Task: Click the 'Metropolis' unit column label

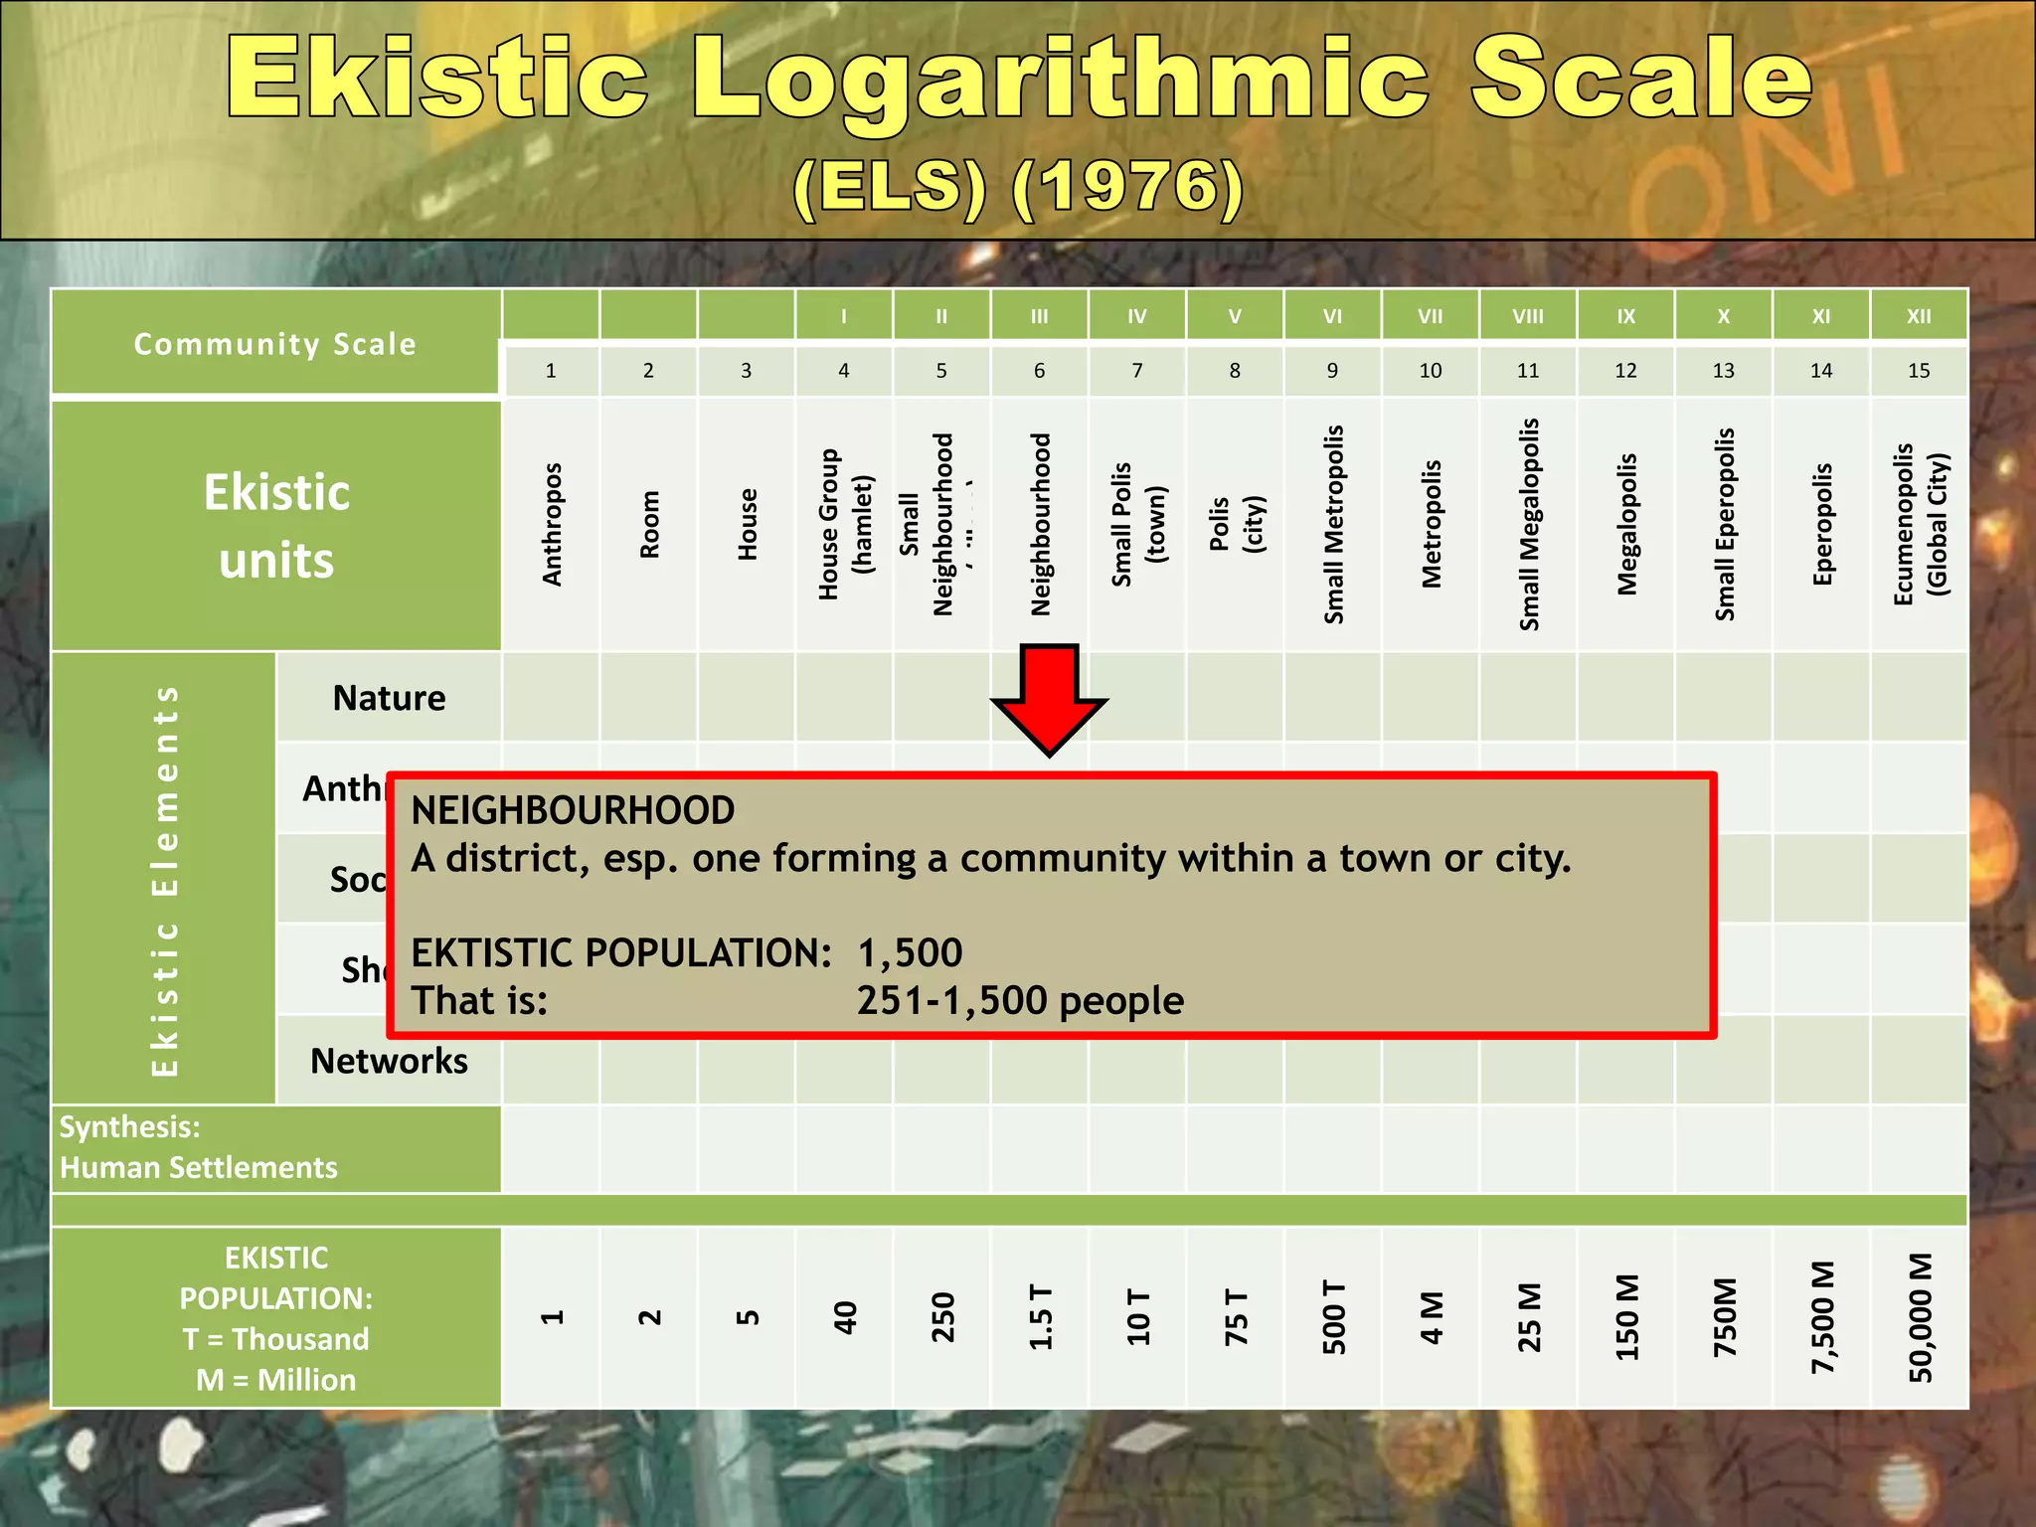Action: (1431, 524)
